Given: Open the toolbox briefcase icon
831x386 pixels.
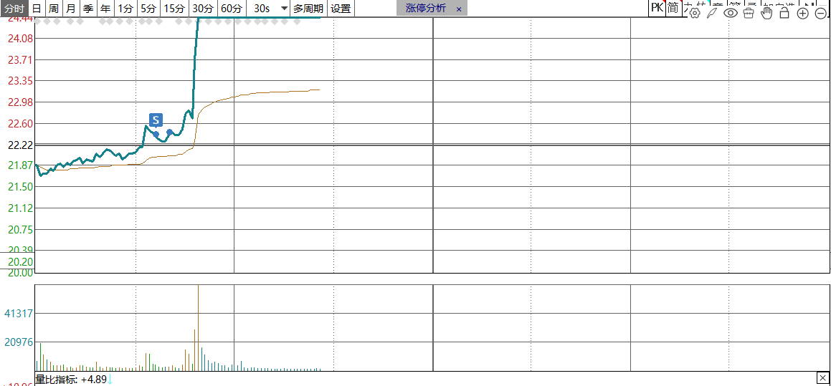Looking at the screenshot, I should (749, 13).
